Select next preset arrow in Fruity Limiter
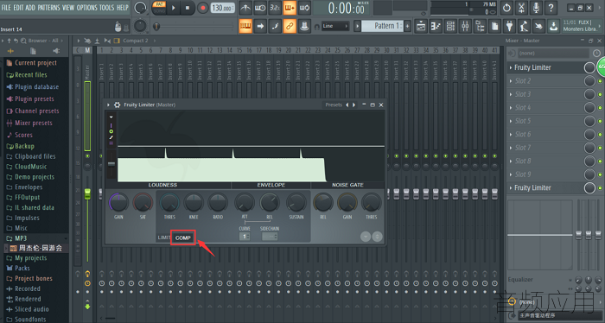Image resolution: width=605 pixels, height=323 pixels. (x=353, y=104)
